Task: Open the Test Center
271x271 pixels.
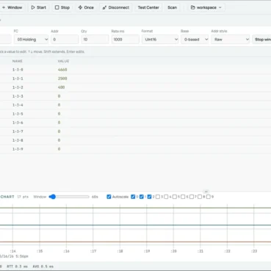Action: pos(148,7)
